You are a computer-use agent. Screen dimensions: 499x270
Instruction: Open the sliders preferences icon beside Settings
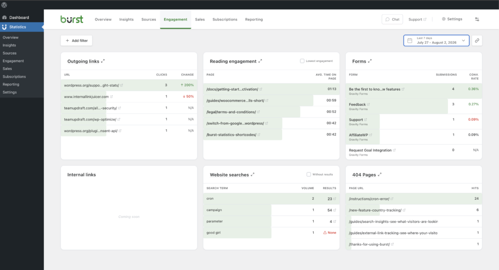pos(477,19)
